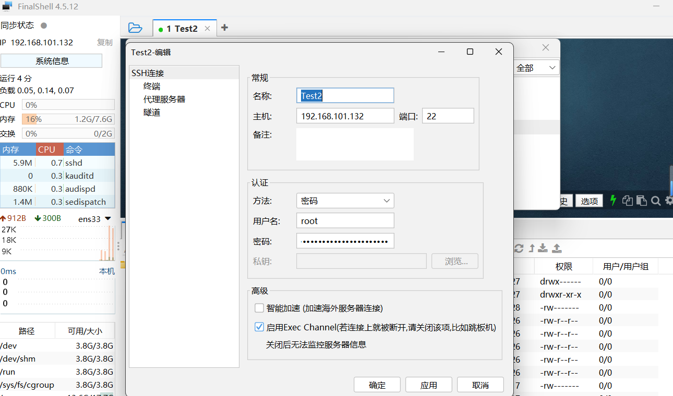Click the gray sync status indicator
This screenshot has width=673, height=396.
[44, 26]
